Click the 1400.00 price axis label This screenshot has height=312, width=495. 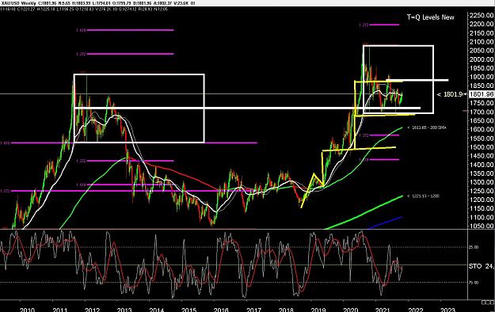pyautogui.click(x=482, y=165)
